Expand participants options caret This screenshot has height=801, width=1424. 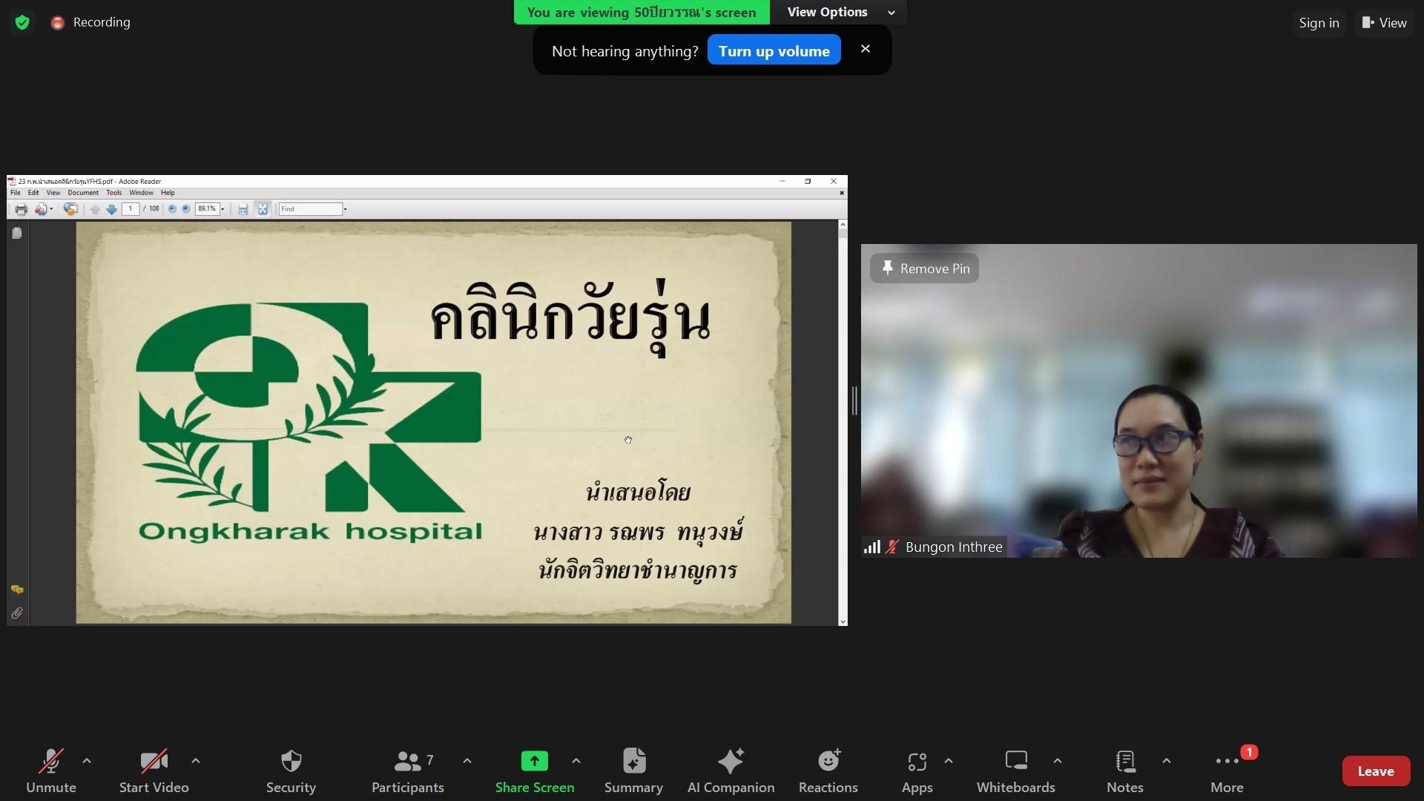pyautogui.click(x=467, y=761)
